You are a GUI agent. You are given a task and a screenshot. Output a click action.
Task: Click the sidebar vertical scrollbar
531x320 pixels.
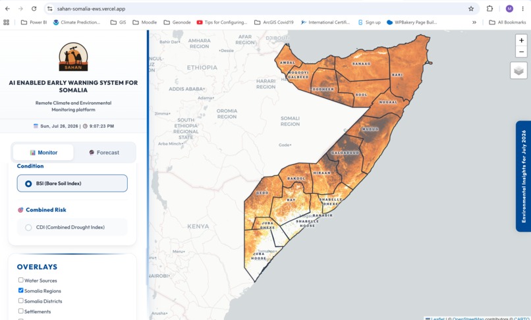coord(147,267)
